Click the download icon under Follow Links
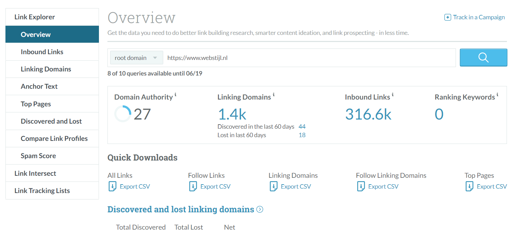Viewport: 528px width, 234px height. (x=193, y=186)
